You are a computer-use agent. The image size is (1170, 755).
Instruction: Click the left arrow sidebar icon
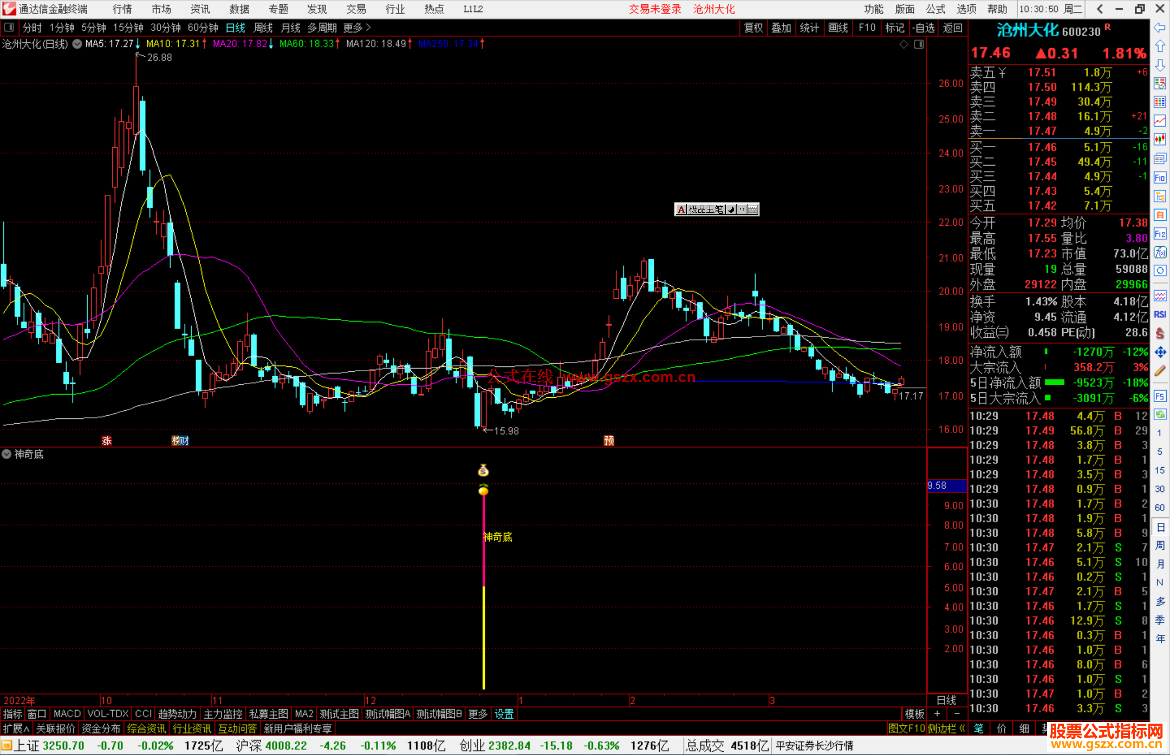(1160, 28)
